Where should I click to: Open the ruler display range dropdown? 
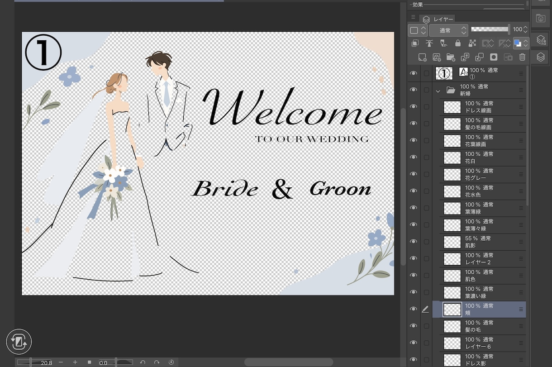click(504, 43)
